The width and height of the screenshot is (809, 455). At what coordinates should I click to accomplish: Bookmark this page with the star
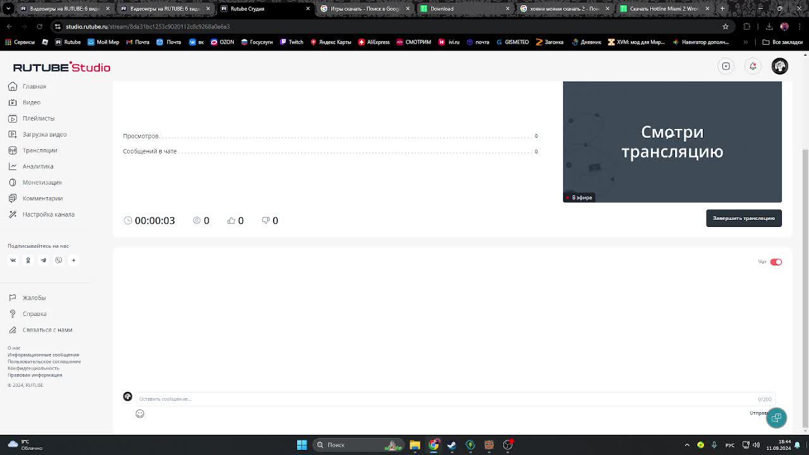726,27
